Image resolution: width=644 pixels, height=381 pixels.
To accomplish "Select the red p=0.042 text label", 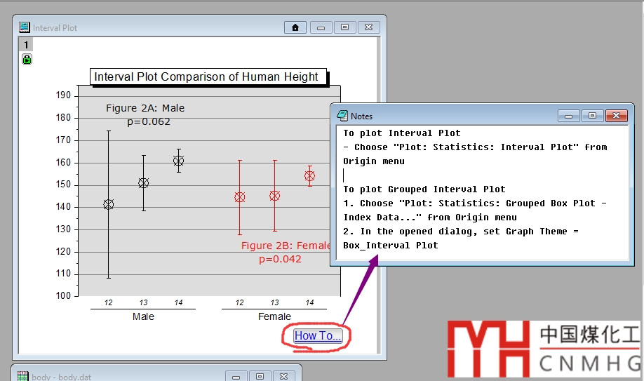I will [x=280, y=259].
